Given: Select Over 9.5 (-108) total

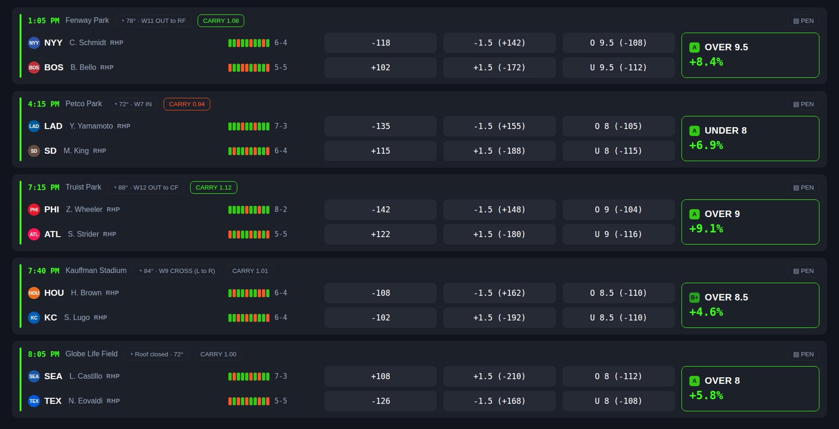Looking at the screenshot, I should [x=619, y=43].
